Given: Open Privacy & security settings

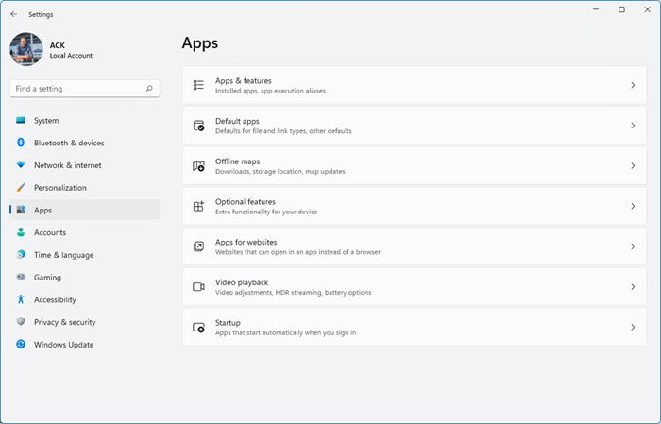Looking at the screenshot, I should 64,322.
